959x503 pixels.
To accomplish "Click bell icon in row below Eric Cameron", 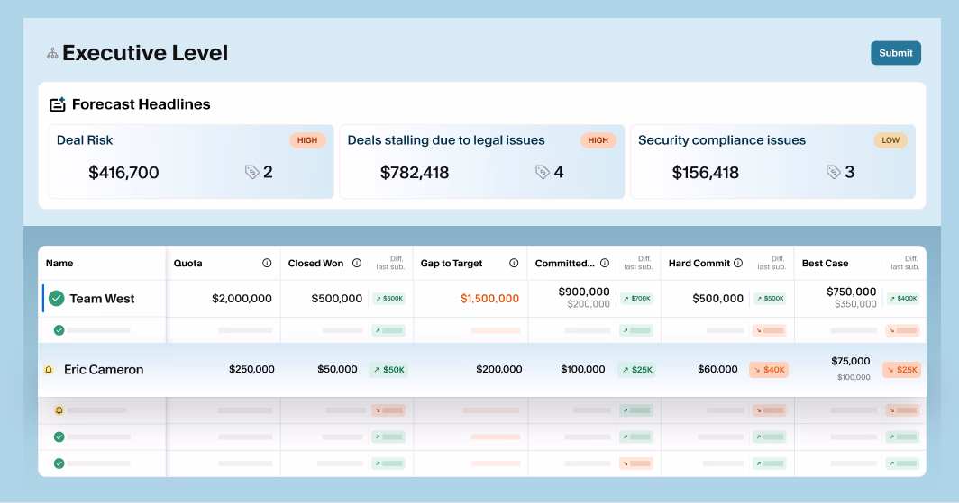I will click(59, 410).
